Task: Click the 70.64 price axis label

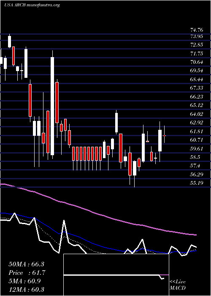Action: 197,62
